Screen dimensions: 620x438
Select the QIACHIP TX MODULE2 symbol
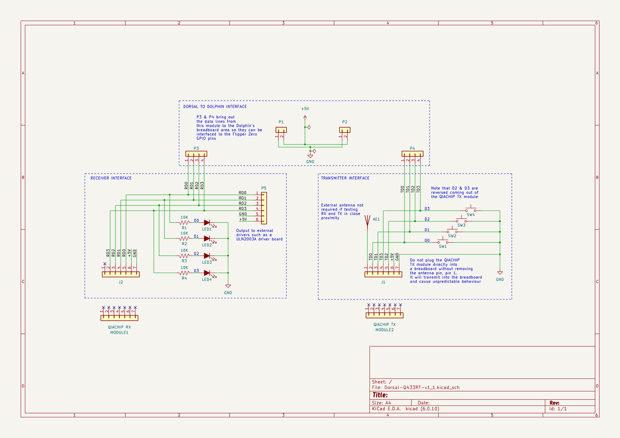(x=384, y=315)
